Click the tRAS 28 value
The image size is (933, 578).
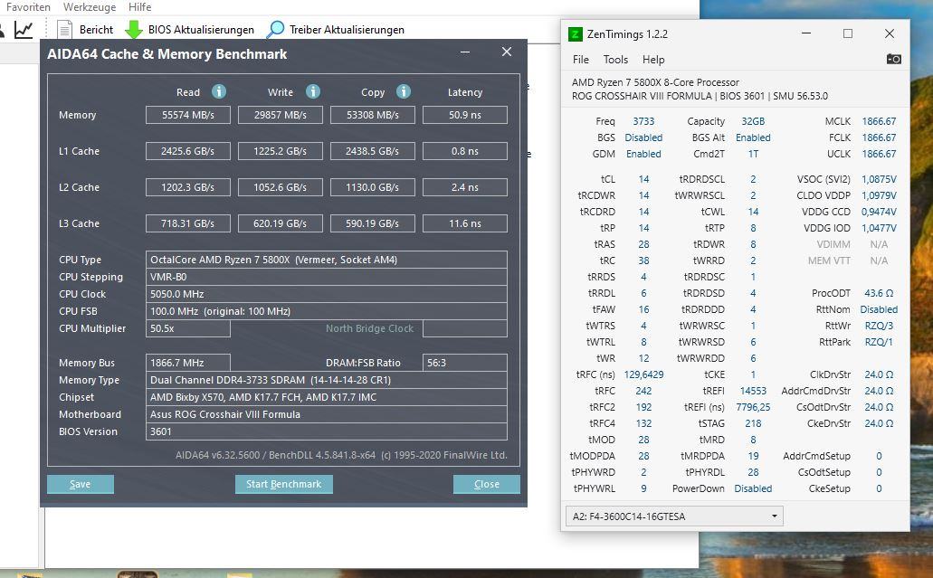tap(643, 244)
